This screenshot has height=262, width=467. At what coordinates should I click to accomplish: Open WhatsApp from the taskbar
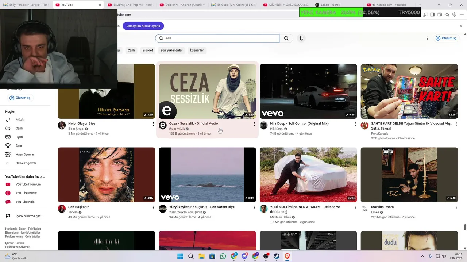pyautogui.click(x=223, y=256)
